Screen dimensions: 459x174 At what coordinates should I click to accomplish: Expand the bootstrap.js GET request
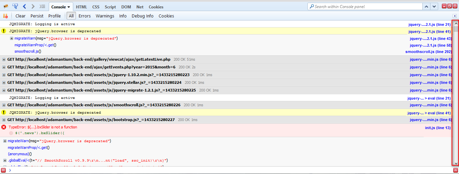pos(4,120)
